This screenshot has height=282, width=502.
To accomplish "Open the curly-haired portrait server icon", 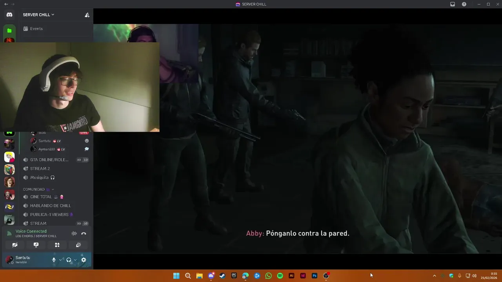I will point(9,182).
